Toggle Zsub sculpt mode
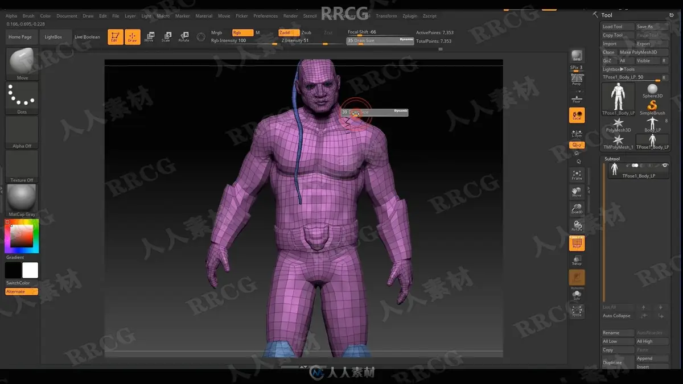This screenshot has height=384, width=683. click(307, 33)
